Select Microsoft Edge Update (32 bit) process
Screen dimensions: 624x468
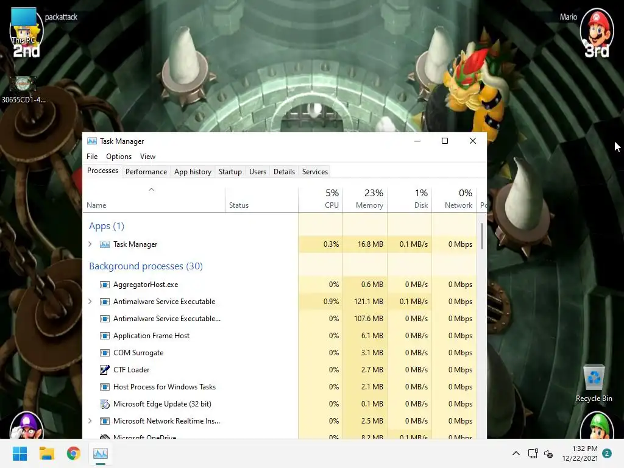coord(162,404)
